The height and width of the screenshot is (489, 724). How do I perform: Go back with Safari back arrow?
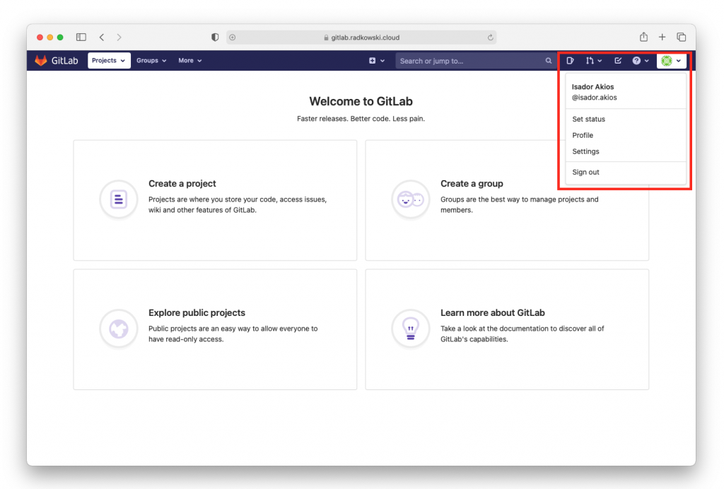pyautogui.click(x=102, y=37)
